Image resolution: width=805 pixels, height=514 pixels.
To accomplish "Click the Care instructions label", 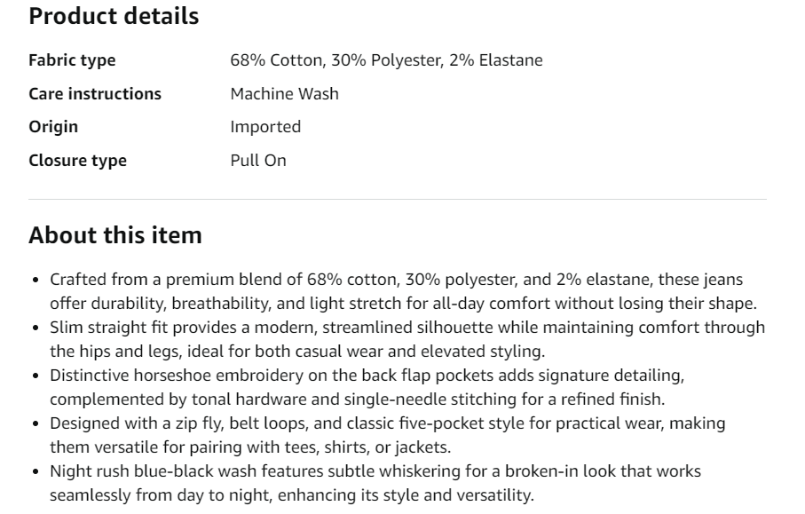I will point(95,93).
